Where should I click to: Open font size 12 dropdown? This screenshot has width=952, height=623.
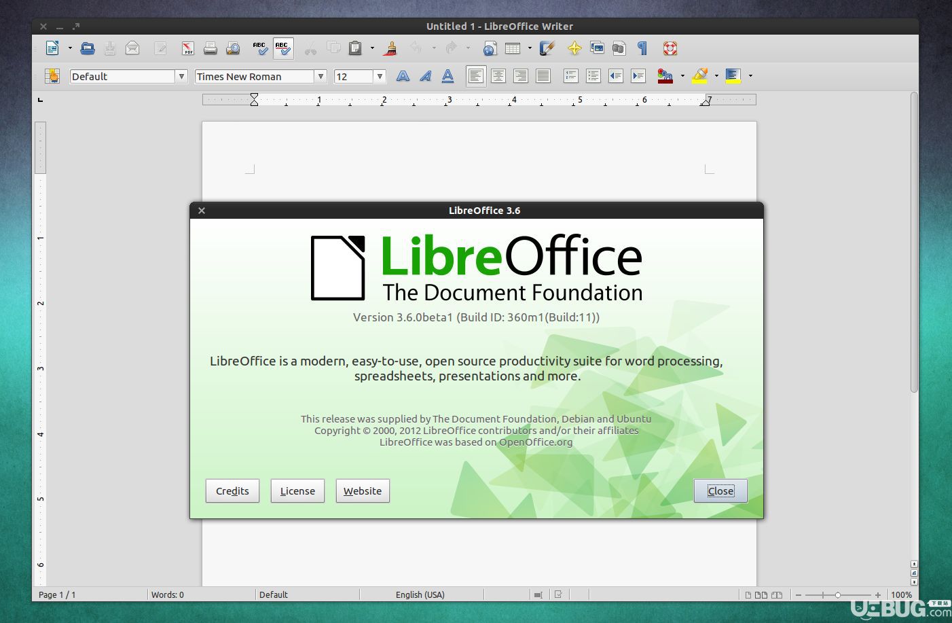click(380, 77)
